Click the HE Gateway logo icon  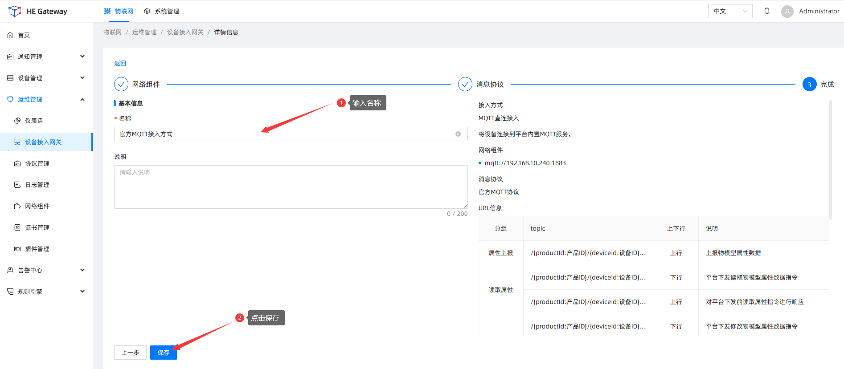point(15,11)
